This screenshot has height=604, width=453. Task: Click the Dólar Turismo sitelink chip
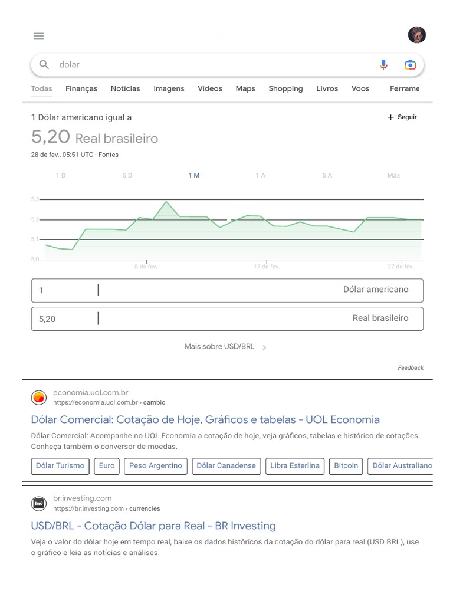[60, 466]
